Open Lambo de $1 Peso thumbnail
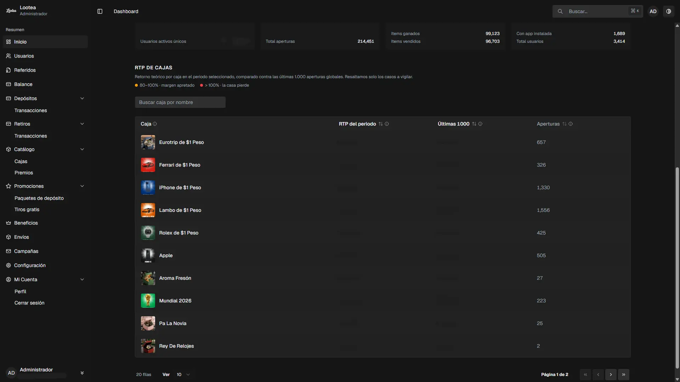The height and width of the screenshot is (382, 680). click(x=148, y=210)
